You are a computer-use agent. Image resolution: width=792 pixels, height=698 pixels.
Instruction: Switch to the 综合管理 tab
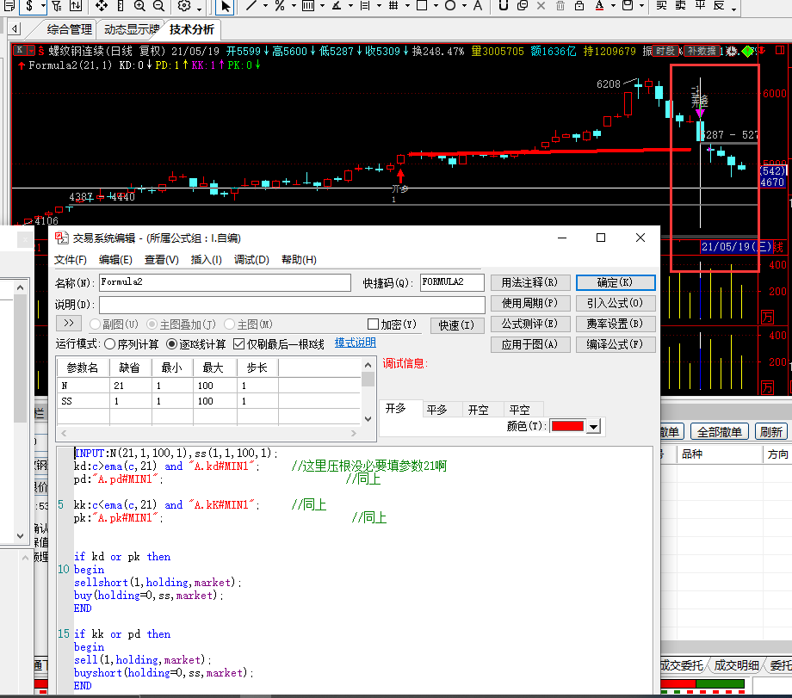point(68,29)
